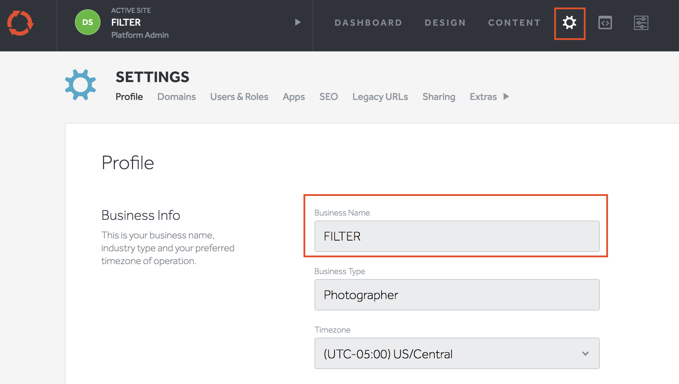The image size is (679, 384).
Task: Click the green DS avatar badge
Action: 87,22
